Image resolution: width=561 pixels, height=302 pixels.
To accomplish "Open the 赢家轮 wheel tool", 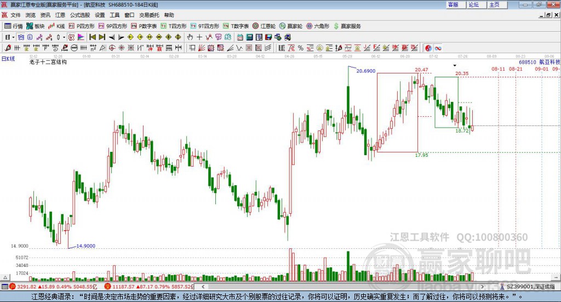I will 291,26.
